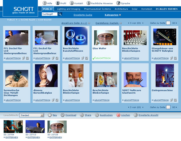
Task: Expand the Kategorien menu
Action: pos(113,15)
